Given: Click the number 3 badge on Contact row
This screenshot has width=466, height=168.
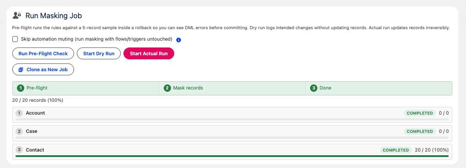Looking at the screenshot, I should tap(19, 150).
